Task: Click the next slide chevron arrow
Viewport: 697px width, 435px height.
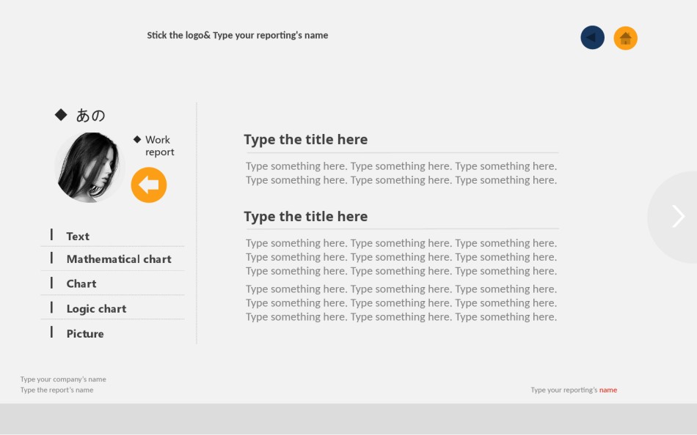Action: pyautogui.click(x=678, y=216)
